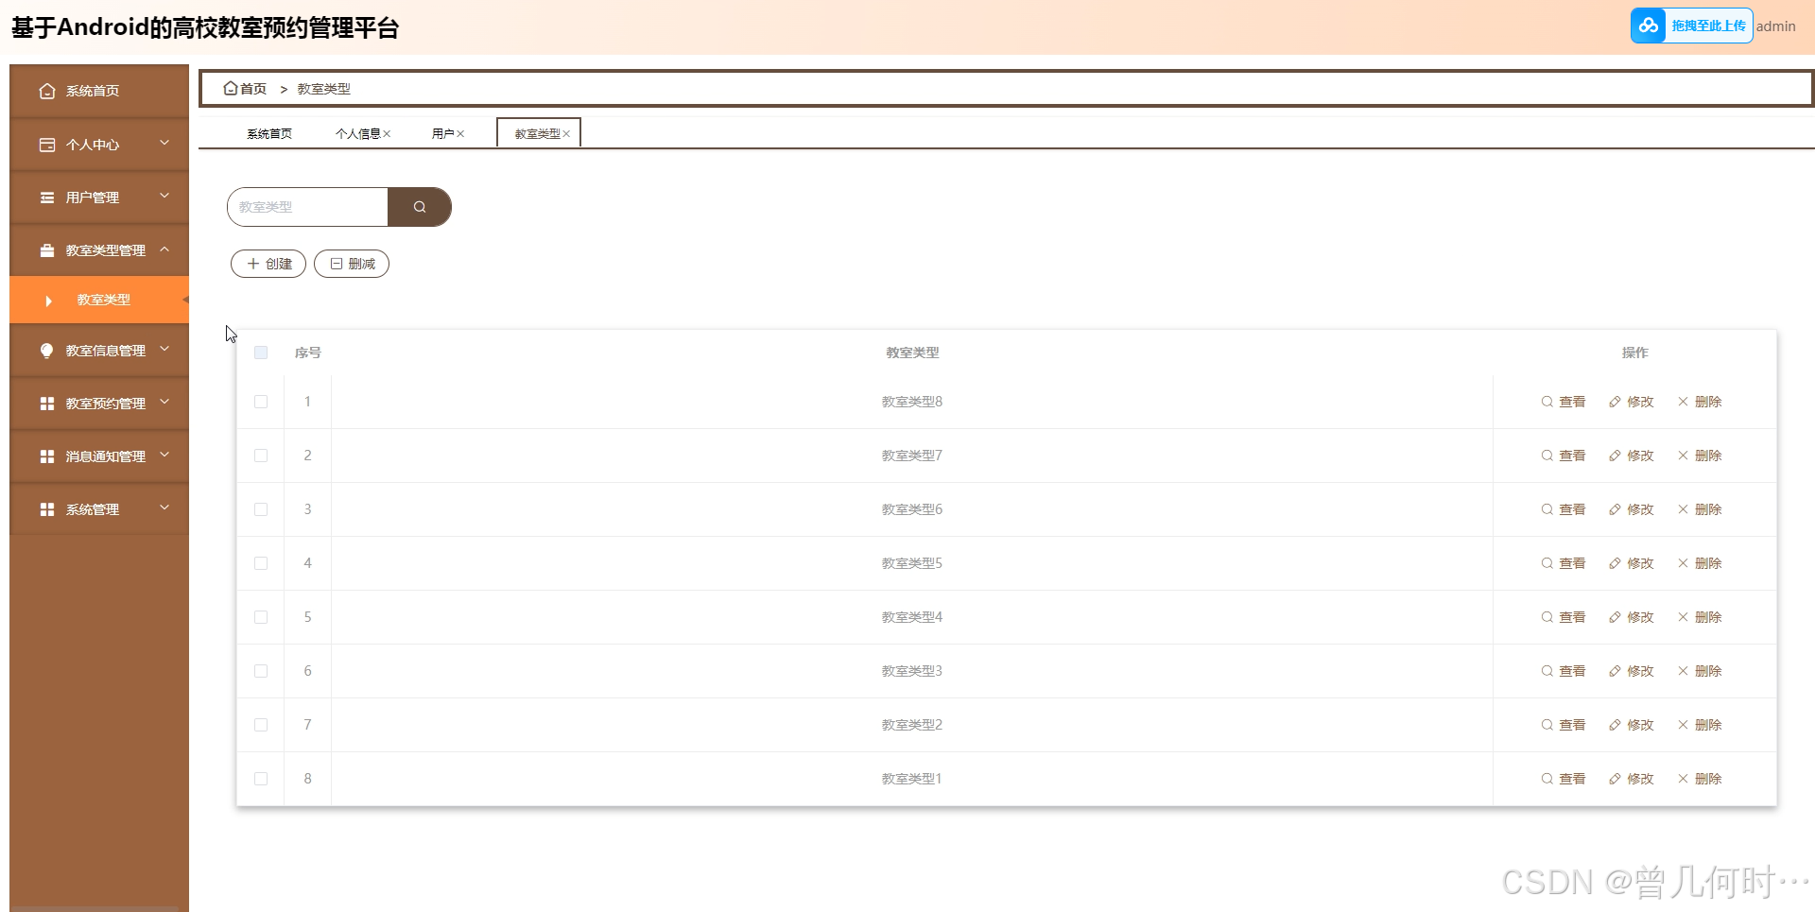Toggle the select-all checkbox in table header
The image size is (1815, 912).
pyautogui.click(x=261, y=353)
